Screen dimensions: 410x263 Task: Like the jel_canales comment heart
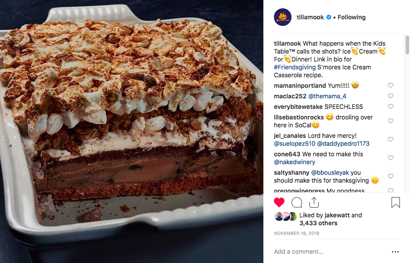391,139
